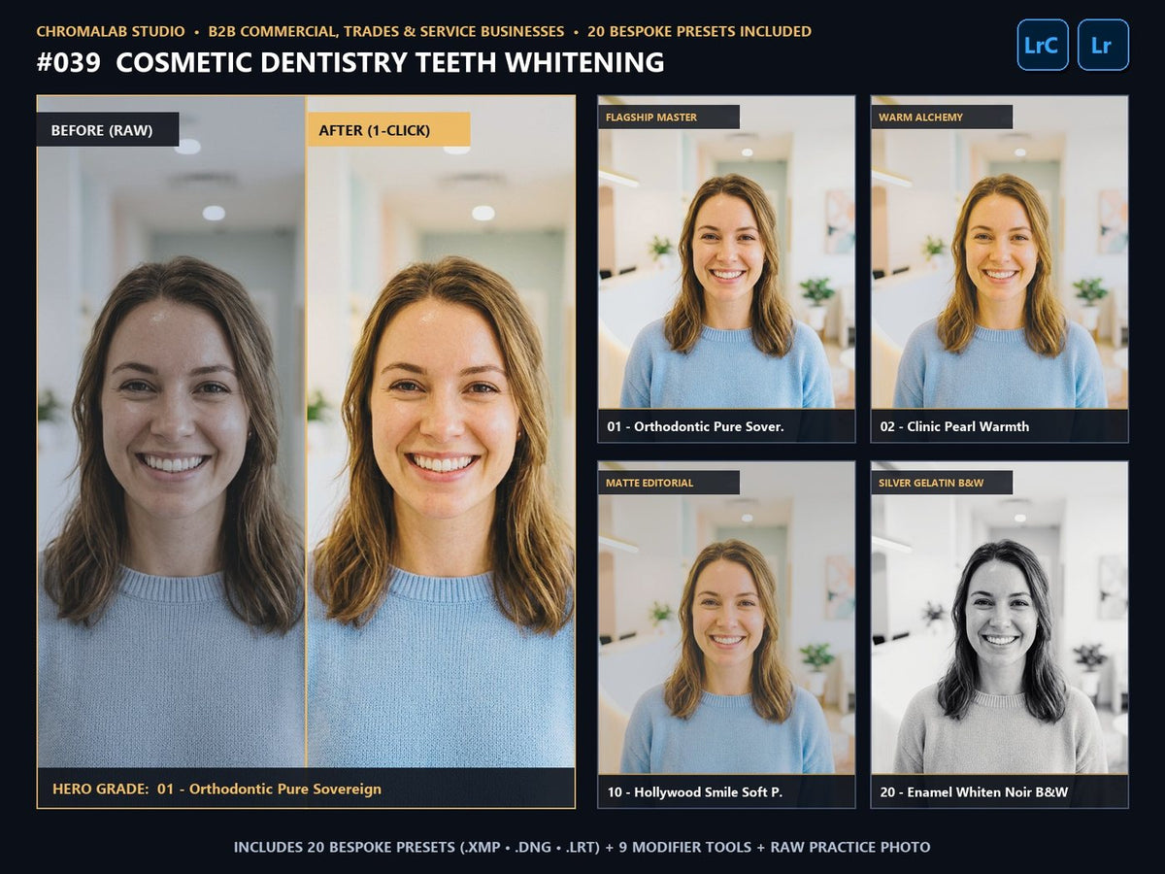Image resolution: width=1165 pixels, height=874 pixels.
Task: Click the ChromaLab Studio header line
Action: coord(424,31)
